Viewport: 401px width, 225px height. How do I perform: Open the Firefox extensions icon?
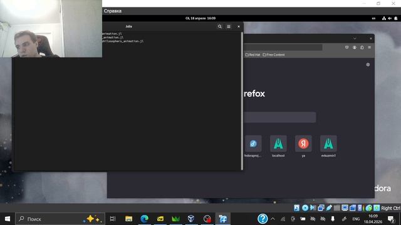click(x=362, y=47)
